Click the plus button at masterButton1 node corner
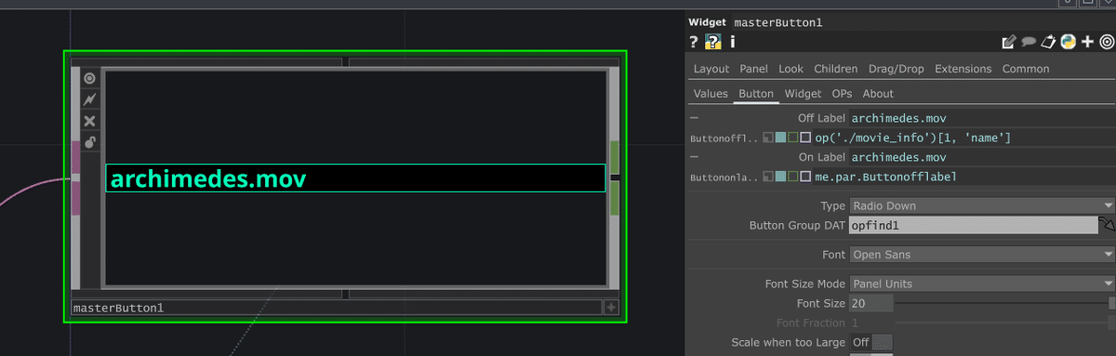Image resolution: width=1116 pixels, height=356 pixels. (611, 308)
